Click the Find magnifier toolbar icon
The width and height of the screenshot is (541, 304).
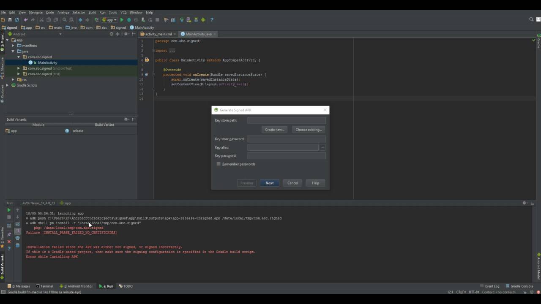tap(64, 19)
